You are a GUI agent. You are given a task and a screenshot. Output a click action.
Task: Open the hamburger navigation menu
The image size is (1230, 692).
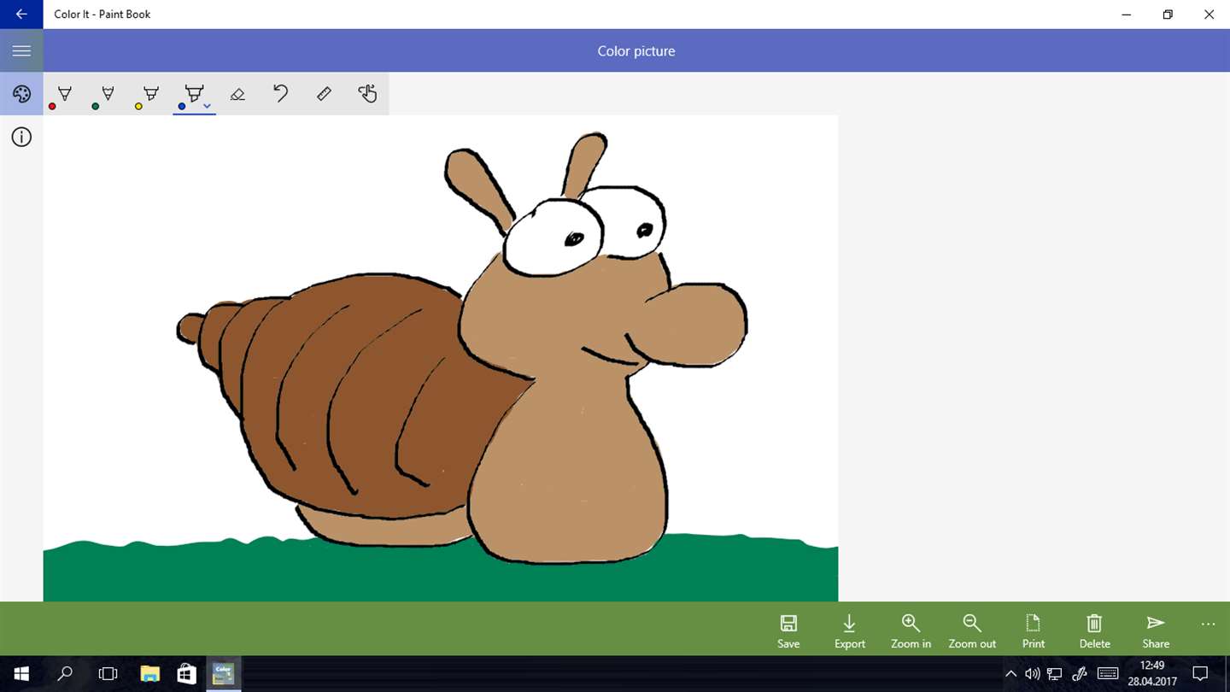click(21, 51)
